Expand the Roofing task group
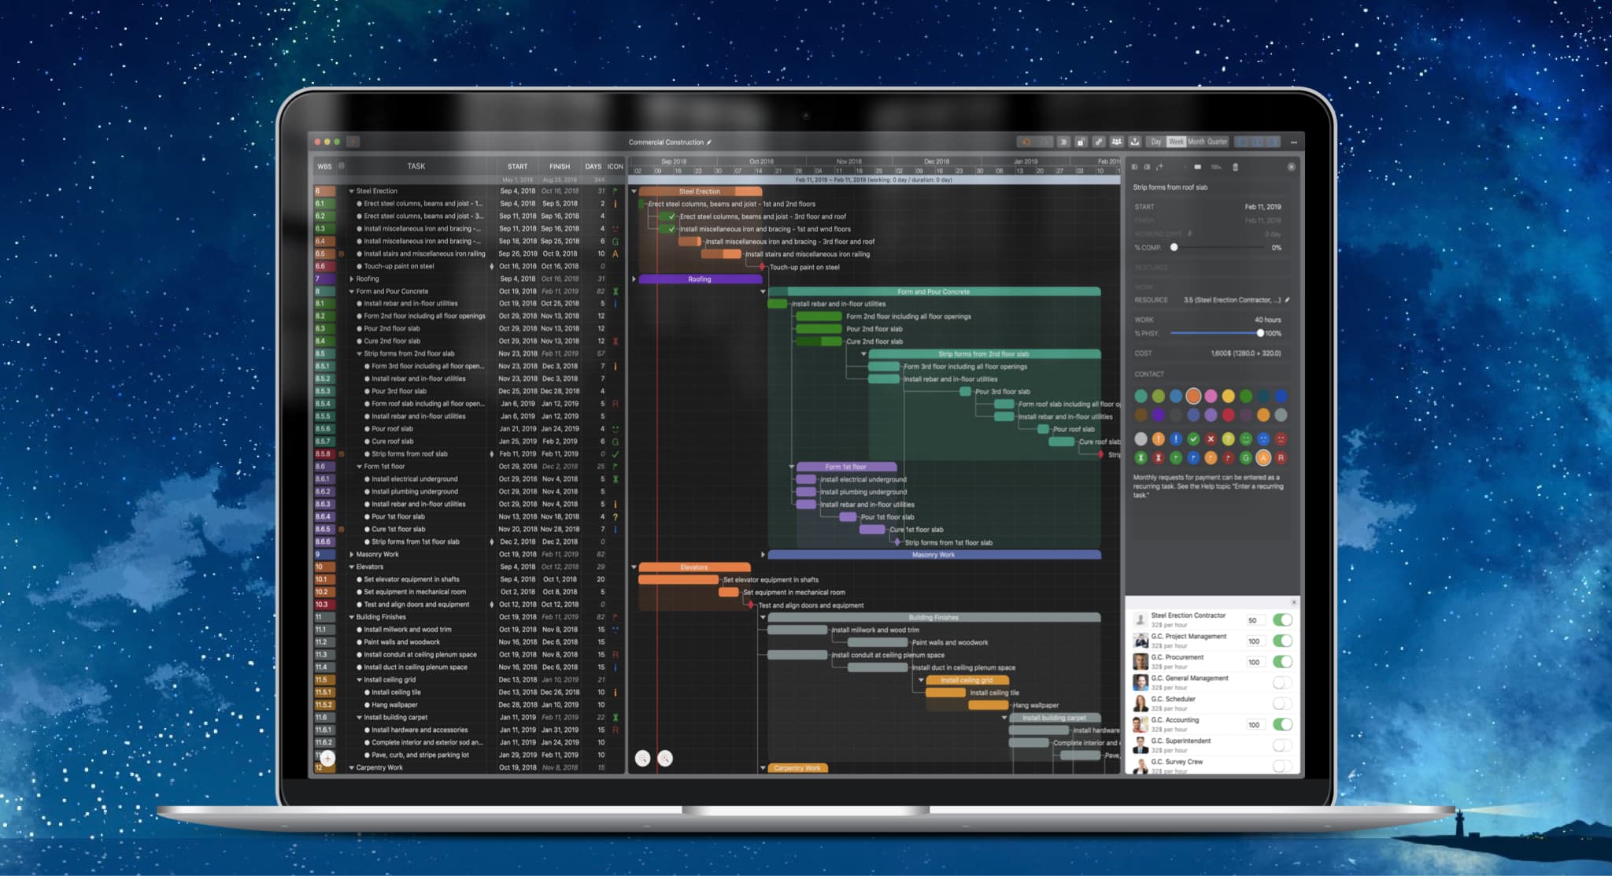The width and height of the screenshot is (1612, 876). [x=352, y=279]
